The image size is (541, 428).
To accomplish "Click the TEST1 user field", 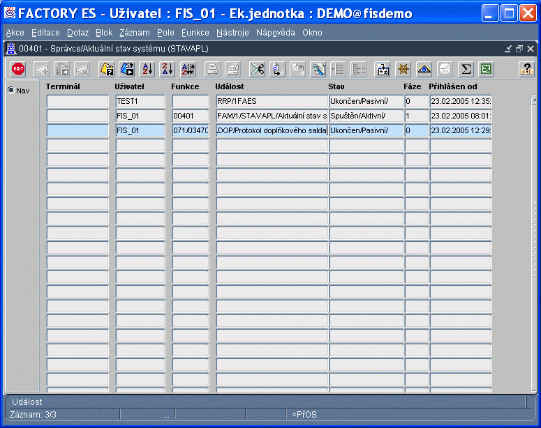I will [x=140, y=101].
